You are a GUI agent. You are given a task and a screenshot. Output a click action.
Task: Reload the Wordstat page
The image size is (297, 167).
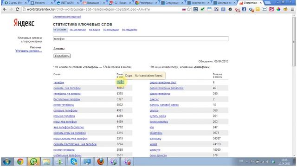(x=17, y=9)
